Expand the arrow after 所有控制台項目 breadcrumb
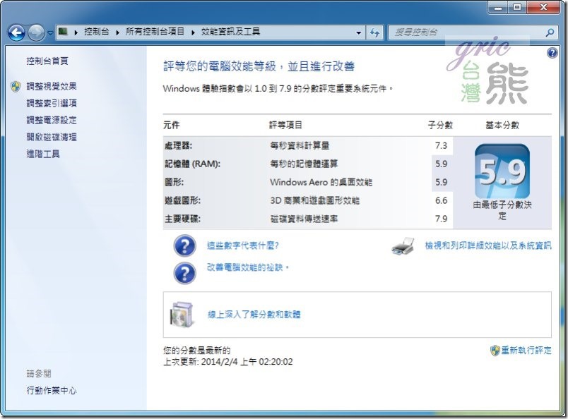568x419 pixels. (193, 32)
